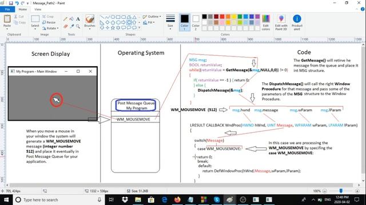Pick the Diamond shape

tap(108, 22)
